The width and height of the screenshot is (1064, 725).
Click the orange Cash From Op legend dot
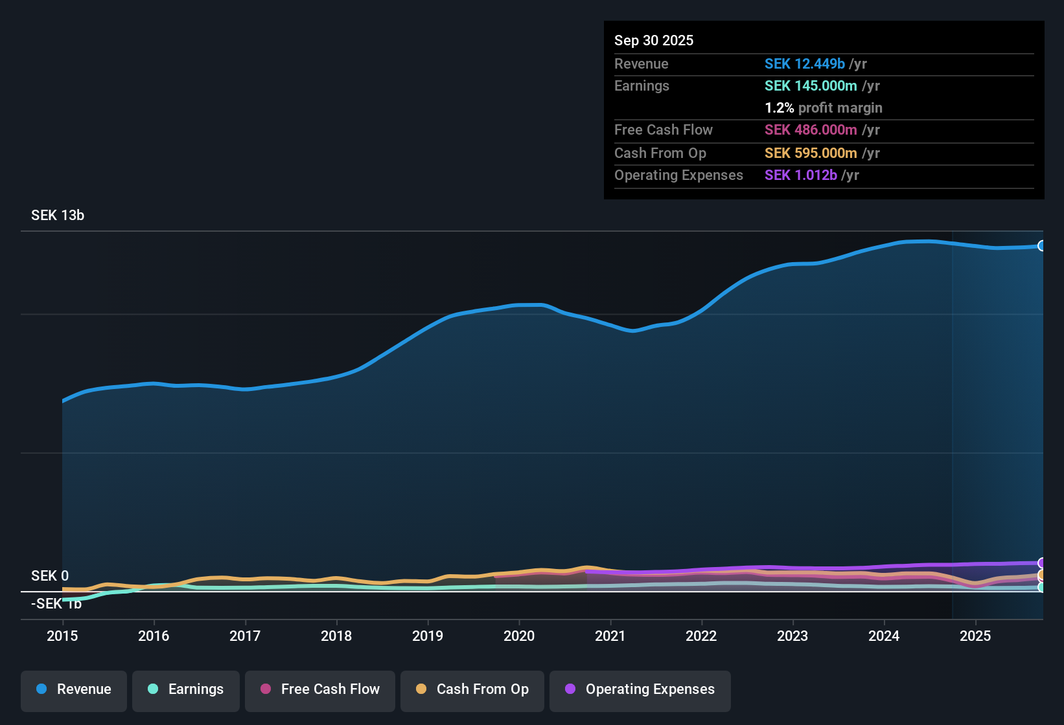[x=421, y=689]
